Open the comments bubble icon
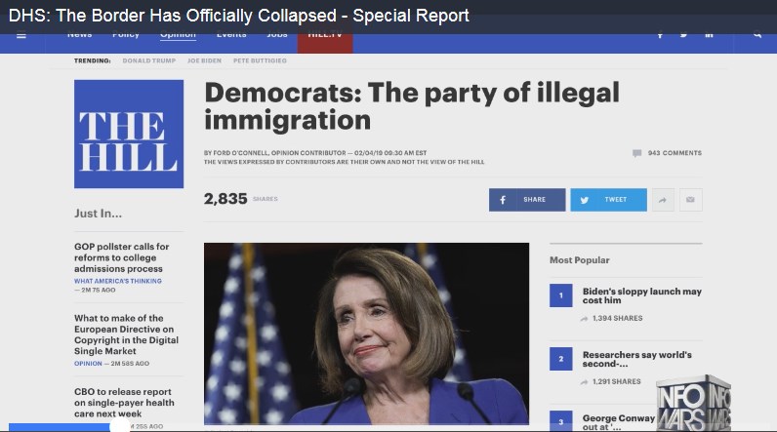Image resolution: width=777 pixels, height=432 pixels. (636, 153)
